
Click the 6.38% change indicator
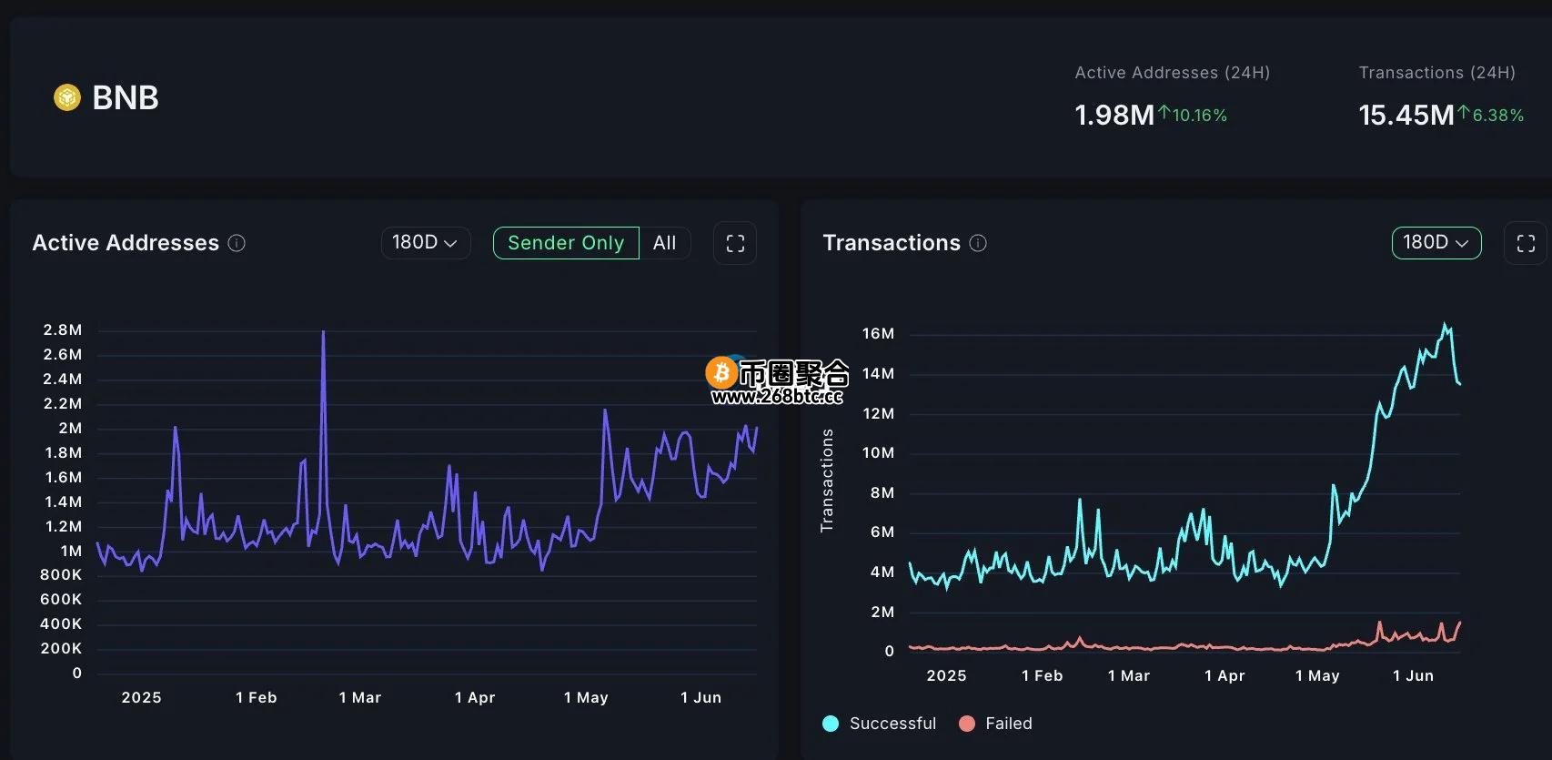pos(1491,115)
